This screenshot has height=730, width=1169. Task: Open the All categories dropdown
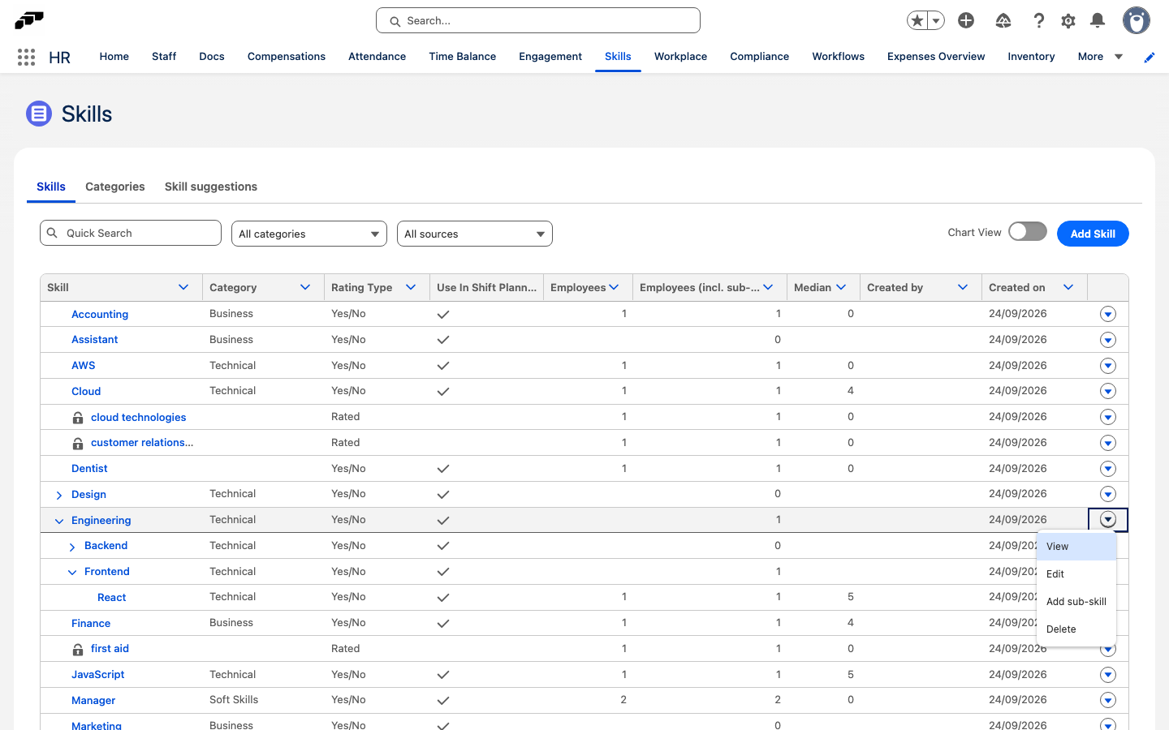[x=309, y=234]
